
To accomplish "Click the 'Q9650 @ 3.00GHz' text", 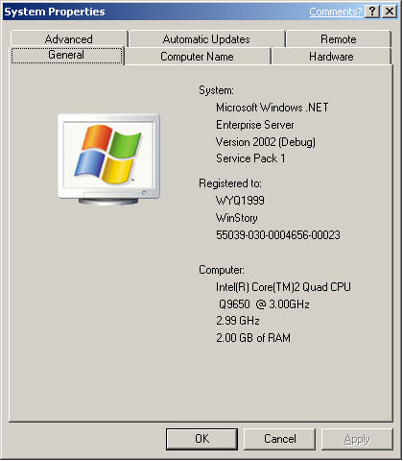I will (264, 303).
